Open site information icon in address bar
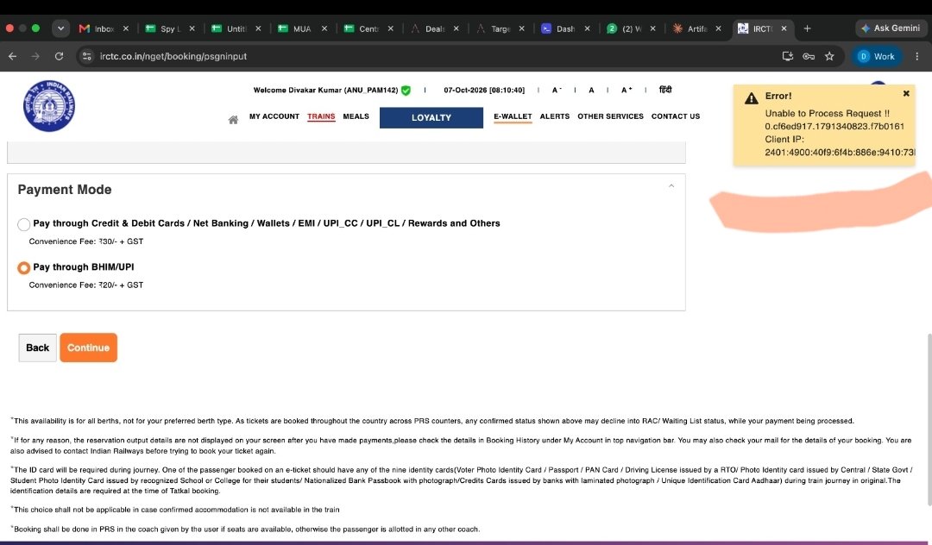Screen dimensions: 932x545 (87, 56)
